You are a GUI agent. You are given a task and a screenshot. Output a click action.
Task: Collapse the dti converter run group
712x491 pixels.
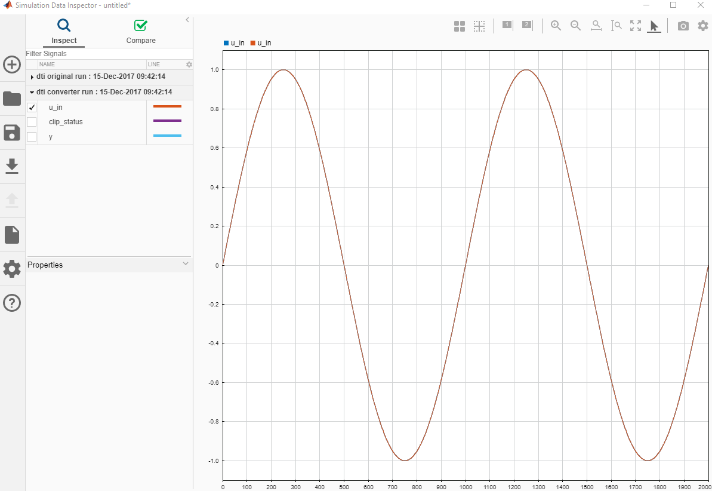pos(32,93)
